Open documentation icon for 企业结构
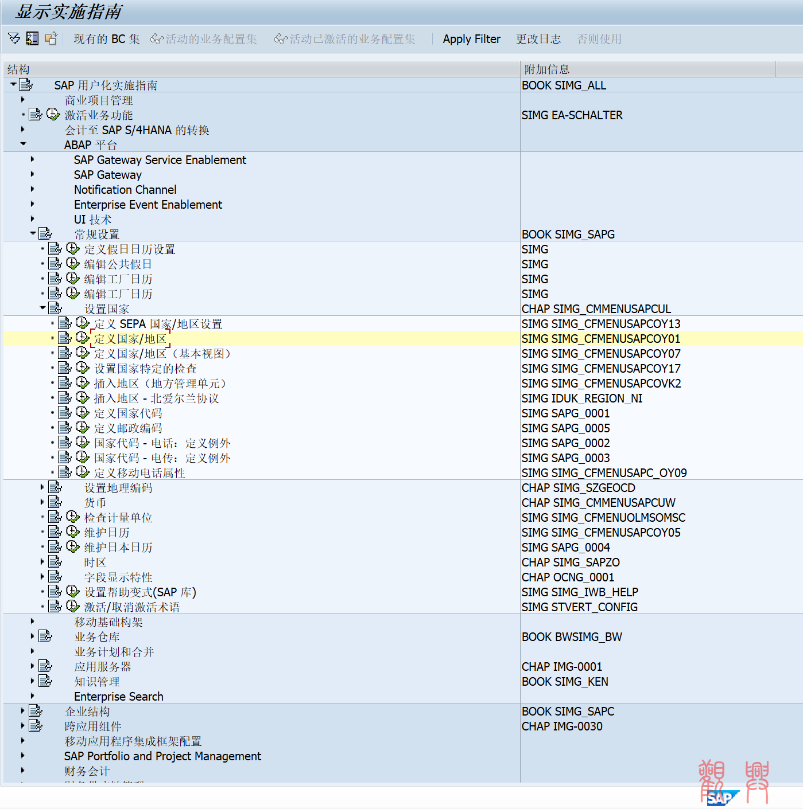The height and width of the screenshot is (809, 803). pyautogui.click(x=36, y=710)
